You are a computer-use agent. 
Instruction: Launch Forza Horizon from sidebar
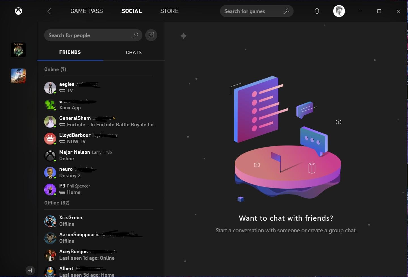tap(18, 76)
